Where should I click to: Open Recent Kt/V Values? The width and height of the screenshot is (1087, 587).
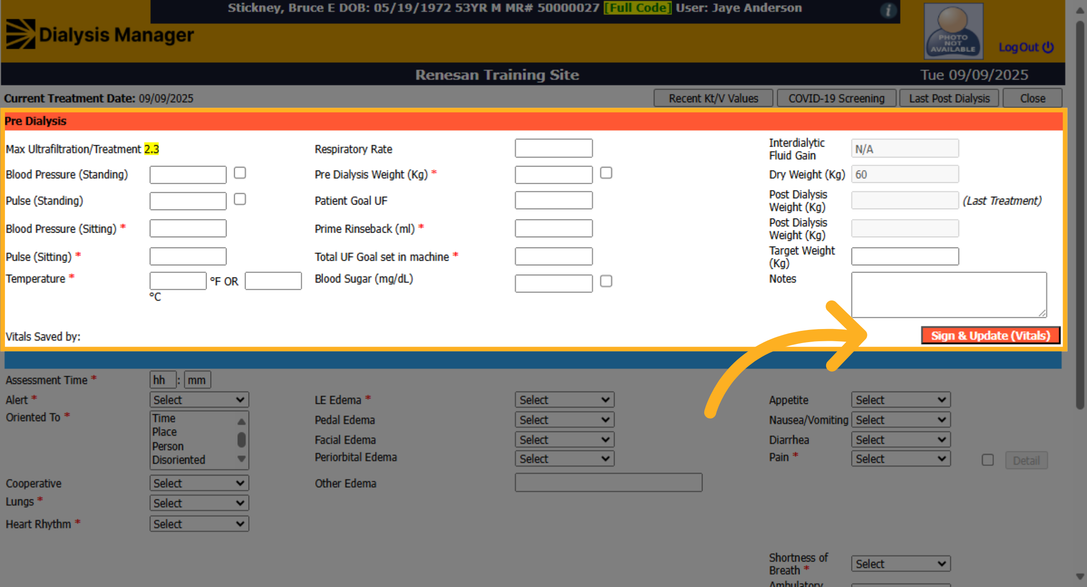coord(713,98)
